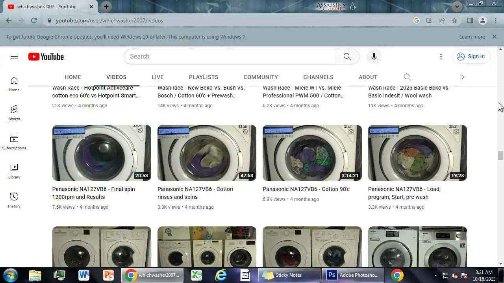Screen dimensions: 504x283
Task: Open the LIVE channel tab
Action: [157, 77]
